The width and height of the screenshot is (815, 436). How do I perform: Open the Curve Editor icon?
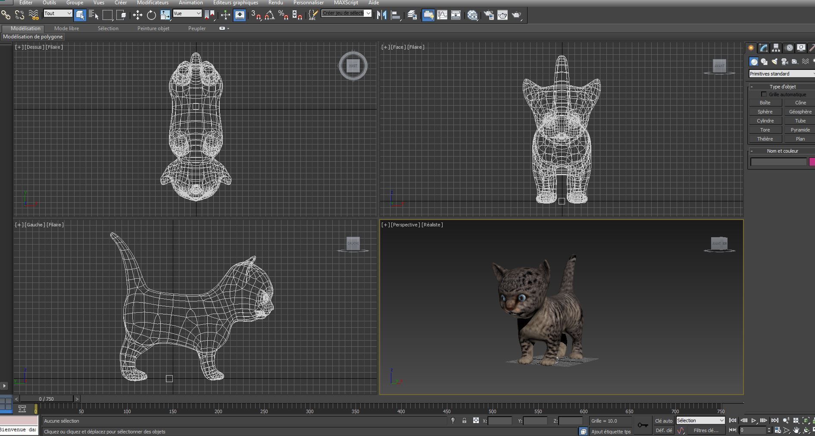(x=442, y=15)
